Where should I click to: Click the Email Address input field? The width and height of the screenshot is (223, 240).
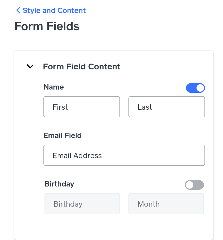[124, 155]
